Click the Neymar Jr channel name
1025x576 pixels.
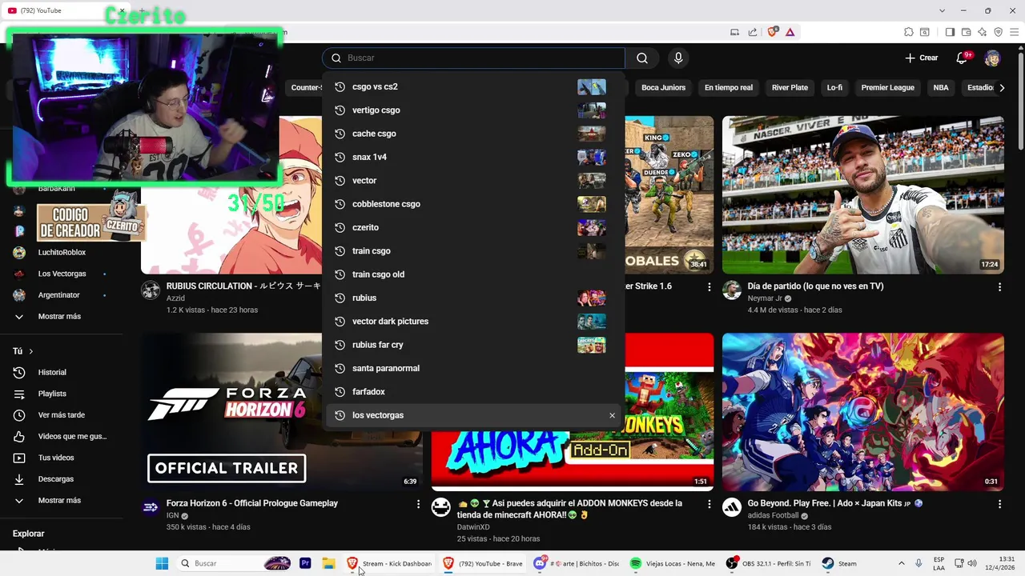[765, 298]
